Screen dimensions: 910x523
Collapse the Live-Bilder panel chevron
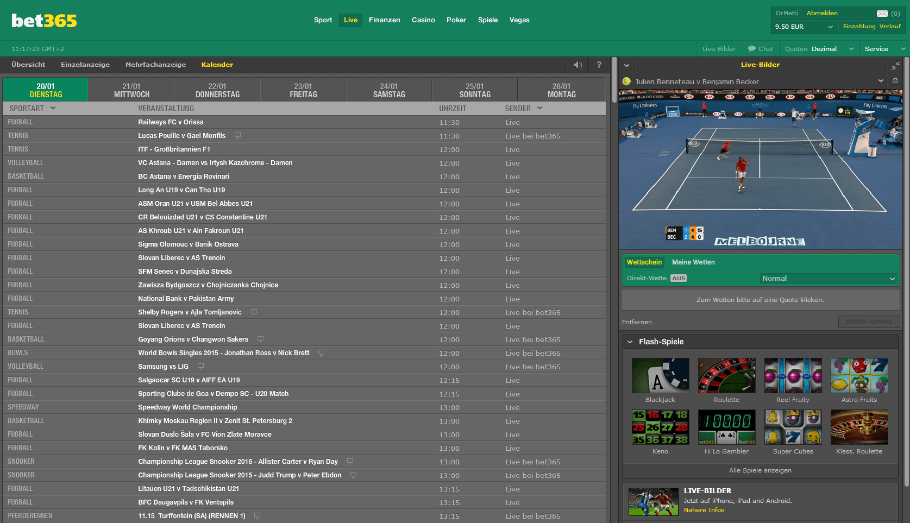coord(626,65)
